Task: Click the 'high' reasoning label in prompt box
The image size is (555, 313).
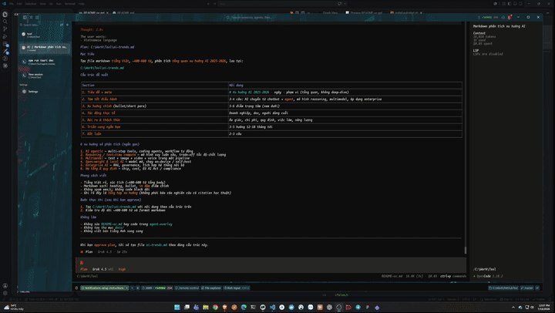Action: 122,269
